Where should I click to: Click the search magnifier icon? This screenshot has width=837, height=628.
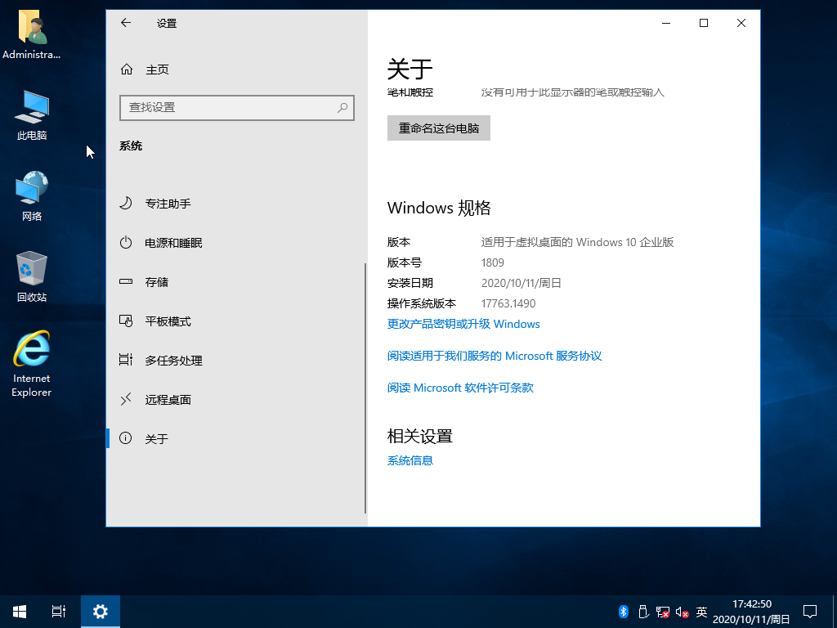pos(342,108)
